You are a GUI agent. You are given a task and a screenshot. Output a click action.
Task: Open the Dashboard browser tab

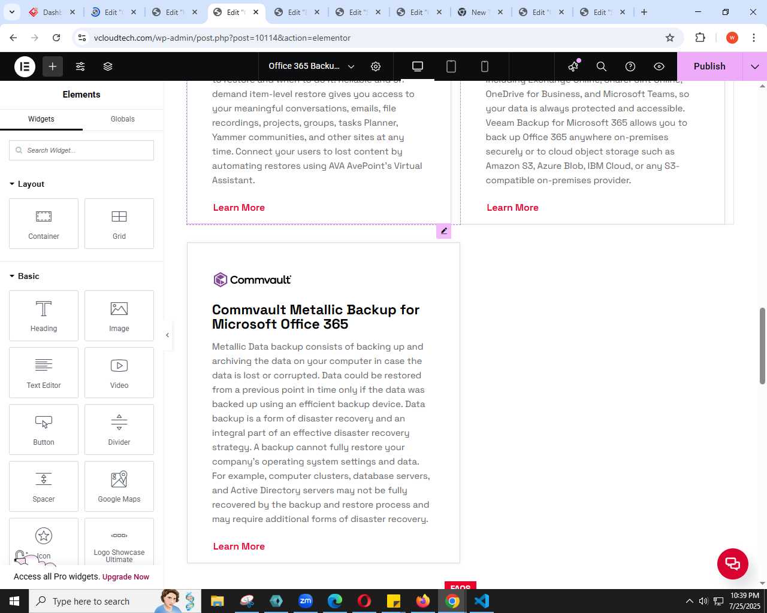(x=52, y=12)
